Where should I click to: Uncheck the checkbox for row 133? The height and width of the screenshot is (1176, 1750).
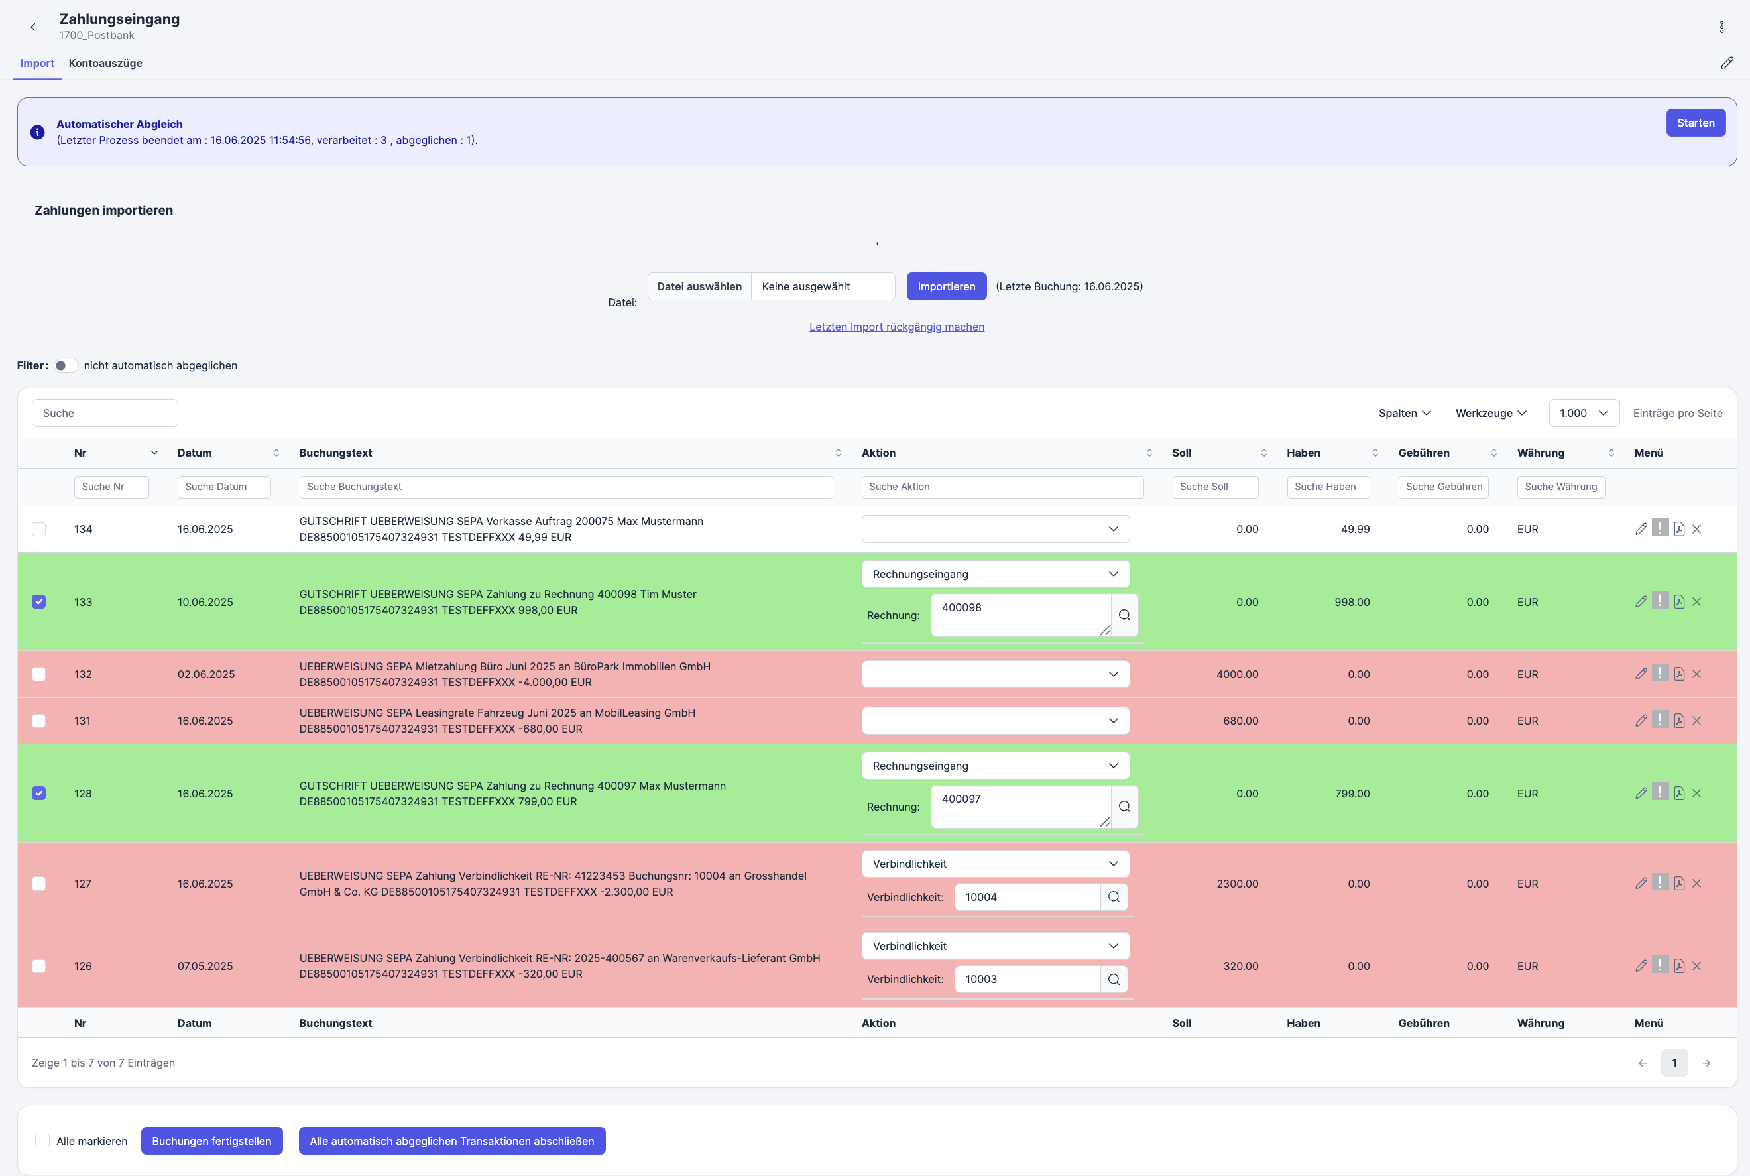coord(39,601)
